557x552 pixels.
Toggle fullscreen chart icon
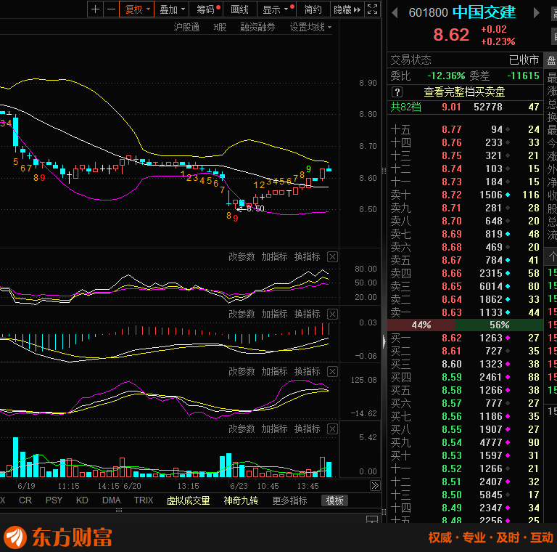click(372, 9)
